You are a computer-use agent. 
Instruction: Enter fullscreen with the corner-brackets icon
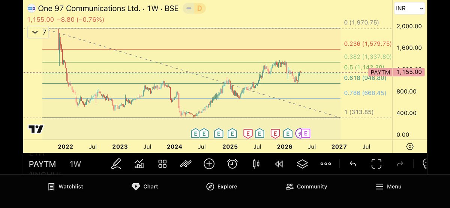click(x=376, y=164)
